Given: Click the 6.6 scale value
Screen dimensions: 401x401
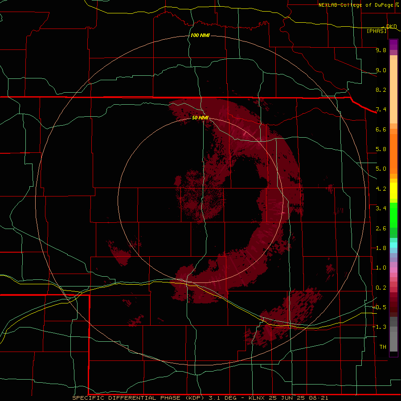Looking at the screenshot, I should coord(381,129).
